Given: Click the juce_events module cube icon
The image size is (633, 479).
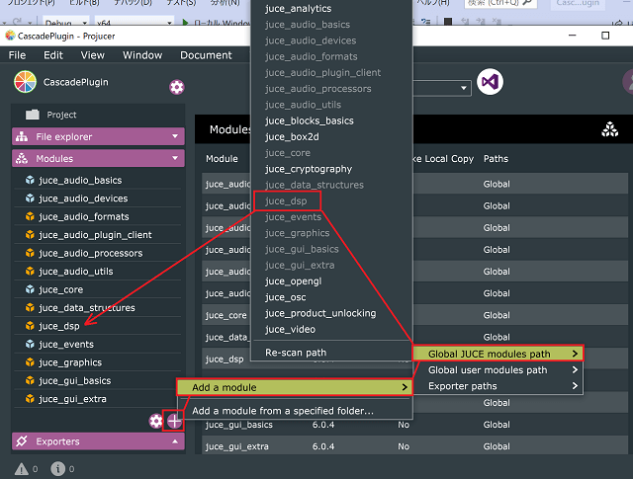Looking at the screenshot, I should [x=30, y=344].
